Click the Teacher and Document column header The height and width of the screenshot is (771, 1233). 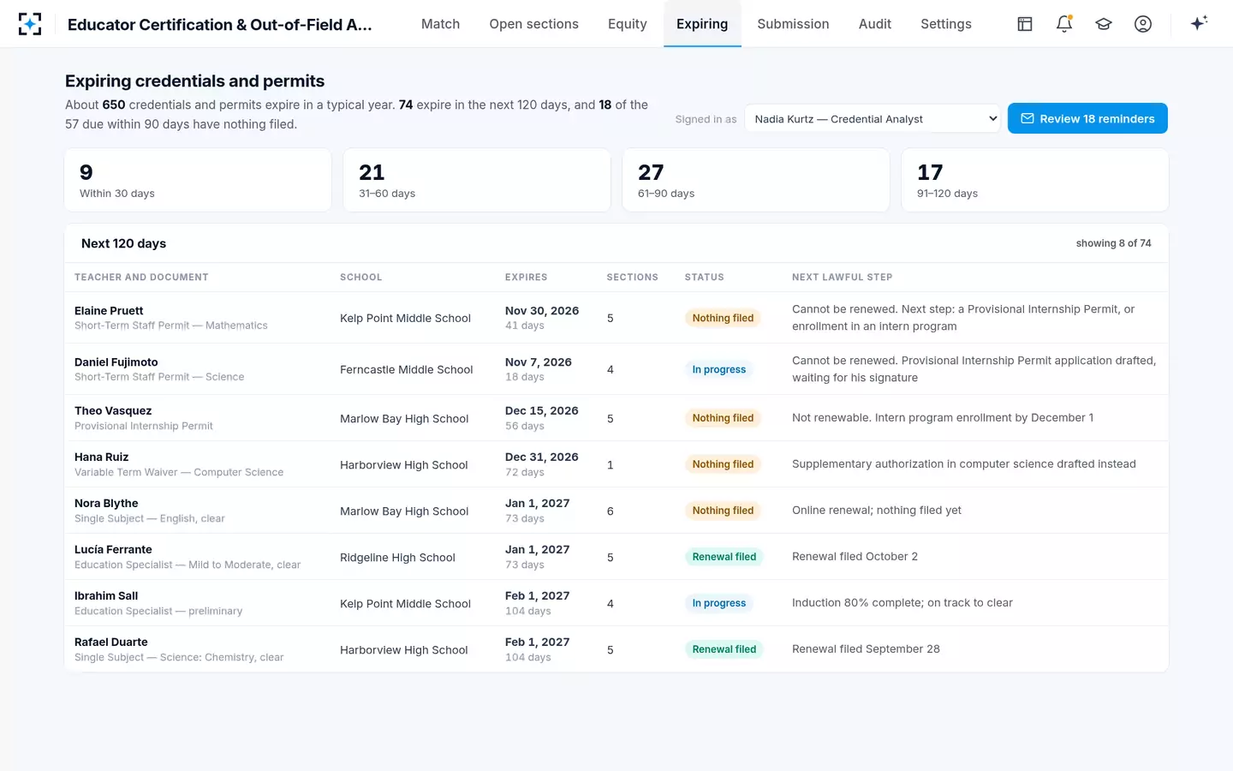tap(141, 278)
